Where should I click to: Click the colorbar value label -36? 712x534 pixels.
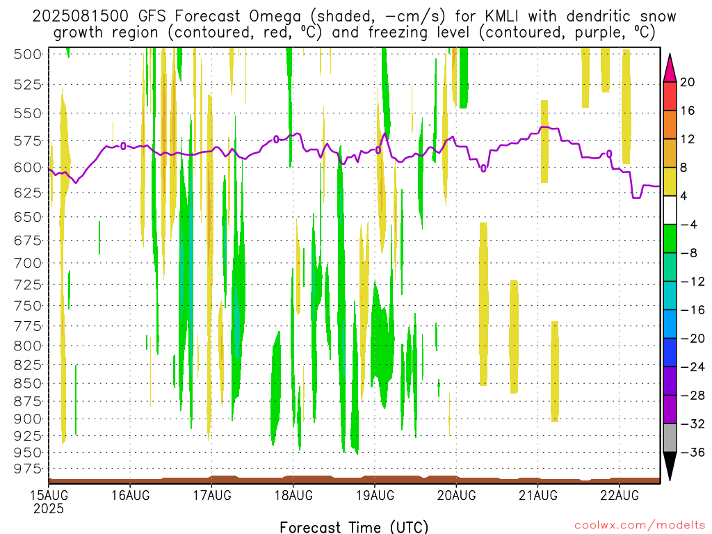click(x=693, y=452)
